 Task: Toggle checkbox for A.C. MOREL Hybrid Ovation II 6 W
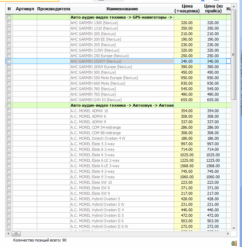click(x=9, y=226)
